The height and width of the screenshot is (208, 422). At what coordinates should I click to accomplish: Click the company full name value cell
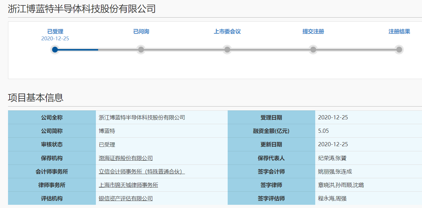click(x=162, y=117)
